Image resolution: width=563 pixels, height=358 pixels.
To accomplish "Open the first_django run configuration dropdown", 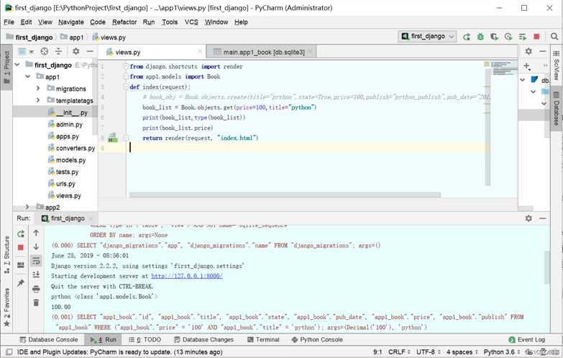I will pos(427,36).
